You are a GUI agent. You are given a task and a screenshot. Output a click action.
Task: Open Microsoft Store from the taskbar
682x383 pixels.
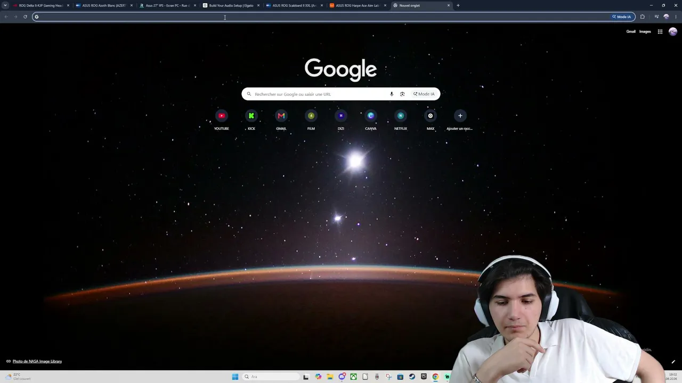coord(400,377)
